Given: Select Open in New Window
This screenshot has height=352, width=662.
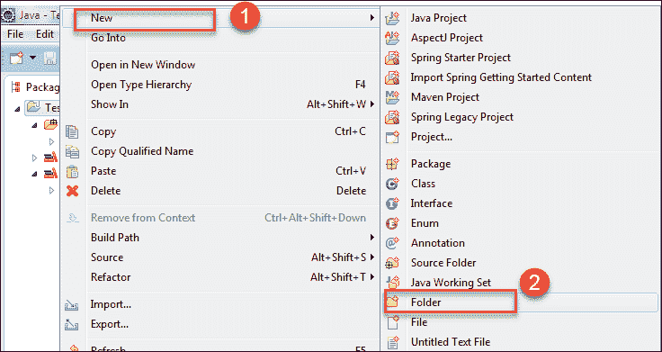Looking at the screenshot, I should [143, 65].
